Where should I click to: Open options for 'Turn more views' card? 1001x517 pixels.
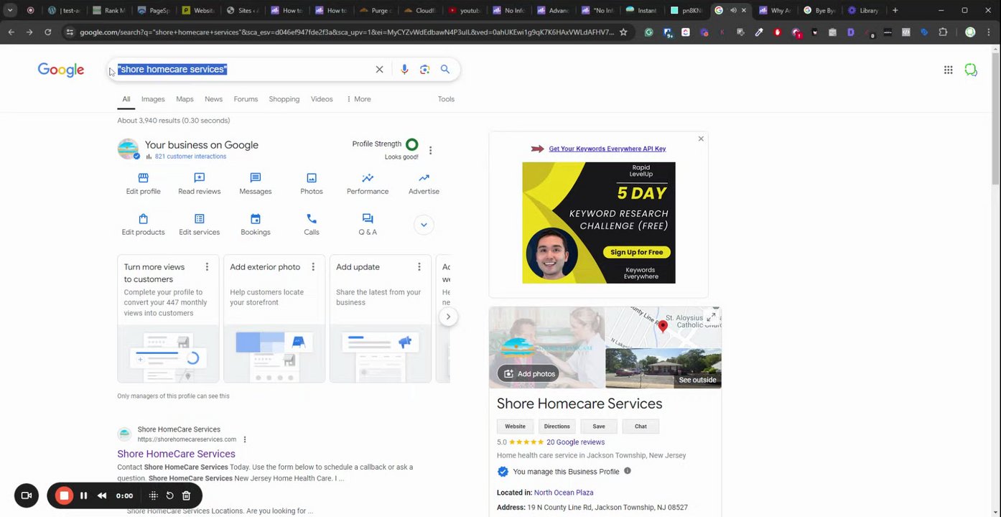[207, 267]
